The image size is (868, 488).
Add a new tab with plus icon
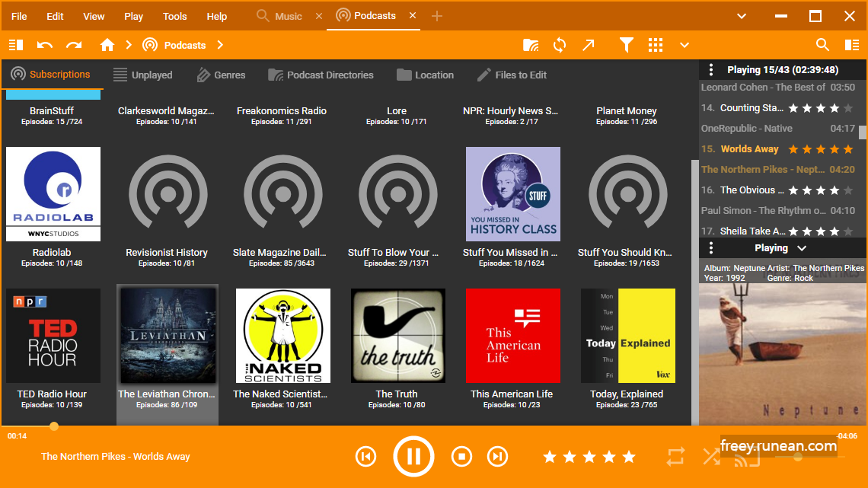point(437,16)
